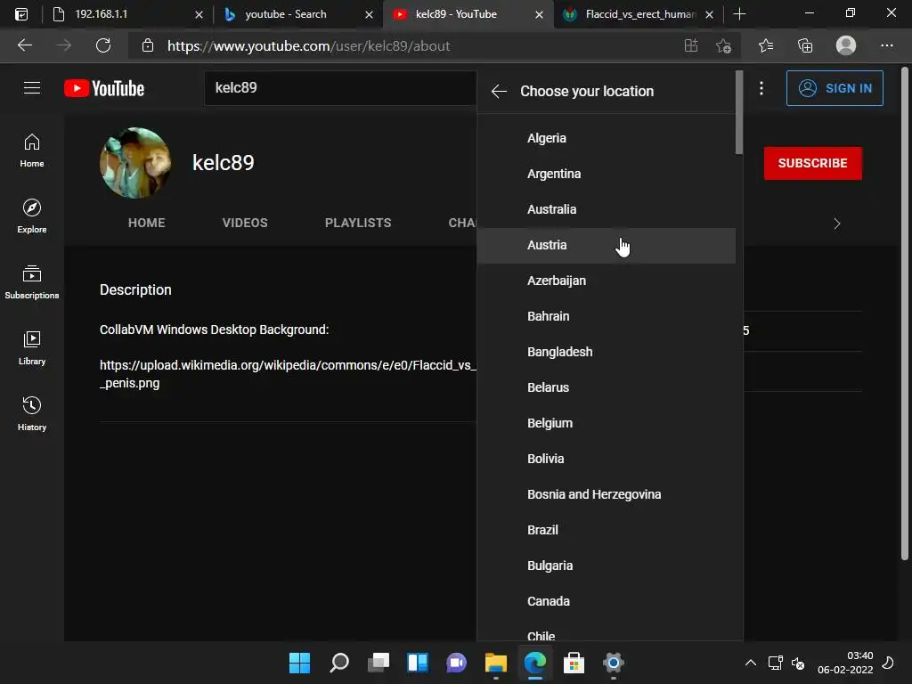Click the page vertical scrollbar
The height and width of the screenshot is (684, 912).
(905, 314)
